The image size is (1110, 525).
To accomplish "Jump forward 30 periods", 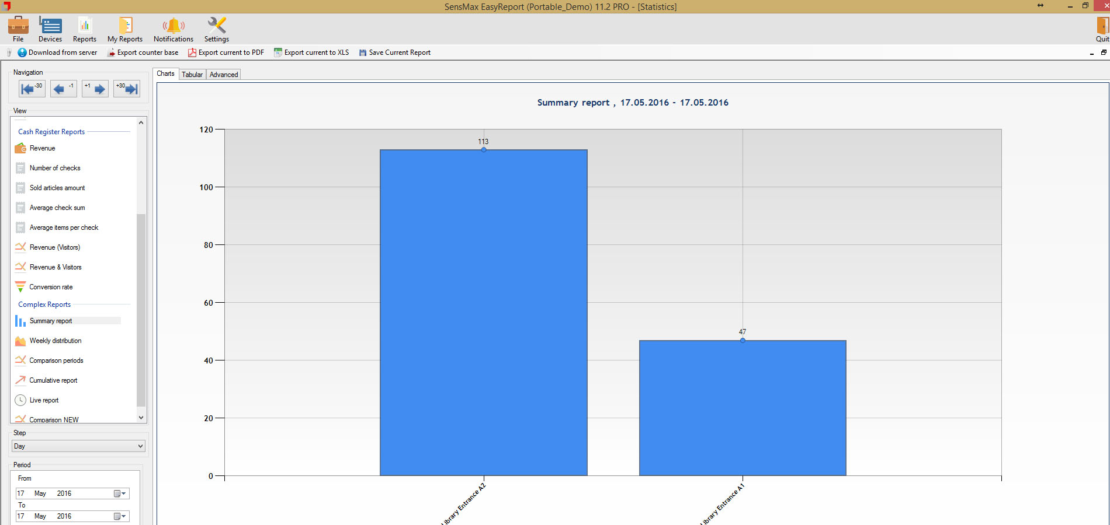I will (127, 89).
